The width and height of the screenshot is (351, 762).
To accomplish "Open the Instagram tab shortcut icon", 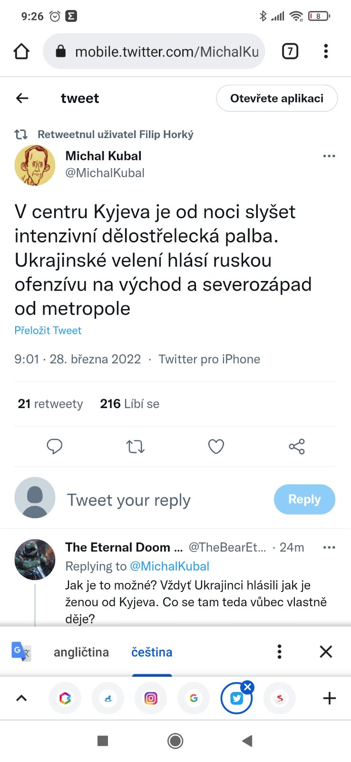I will click(151, 699).
